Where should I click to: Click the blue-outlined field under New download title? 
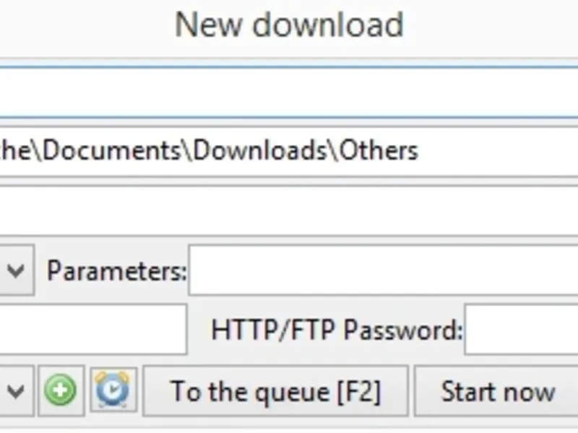[x=289, y=92]
